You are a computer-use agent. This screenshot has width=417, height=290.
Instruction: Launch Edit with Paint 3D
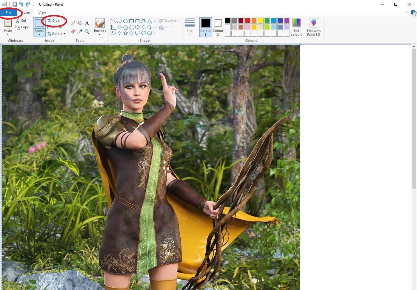coord(313,27)
